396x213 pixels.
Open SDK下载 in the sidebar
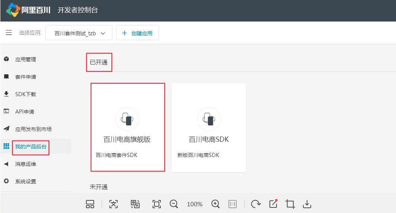[26, 94]
